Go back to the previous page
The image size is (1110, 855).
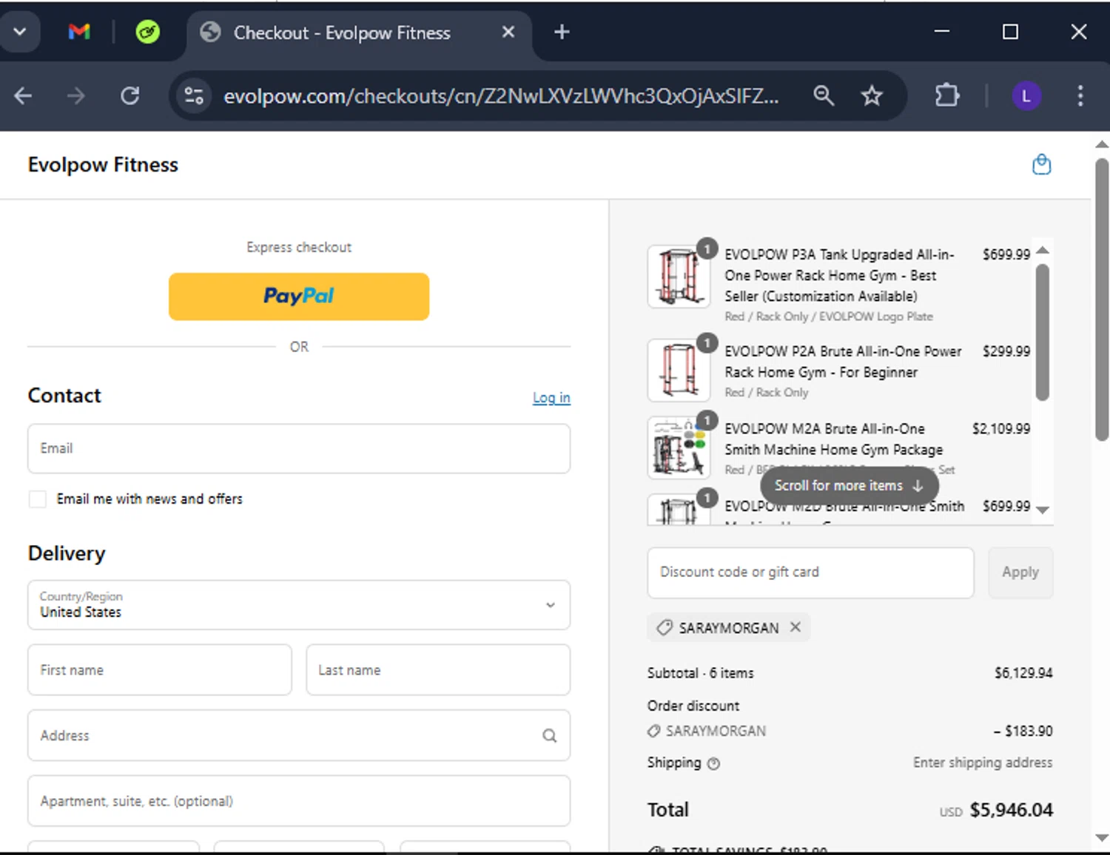coord(23,95)
